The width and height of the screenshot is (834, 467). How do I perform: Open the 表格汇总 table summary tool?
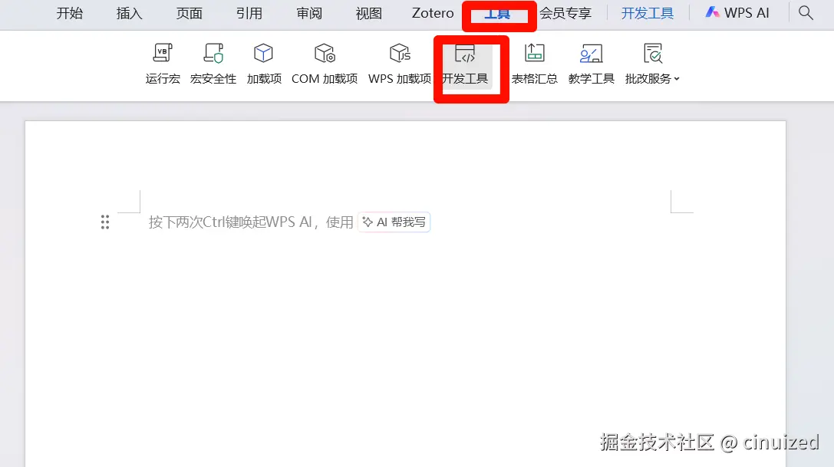point(535,64)
